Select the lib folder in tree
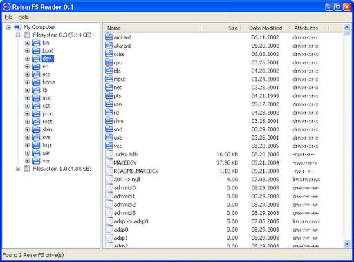The width and height of the screenshot is (354, 262). tap(45, 90)
